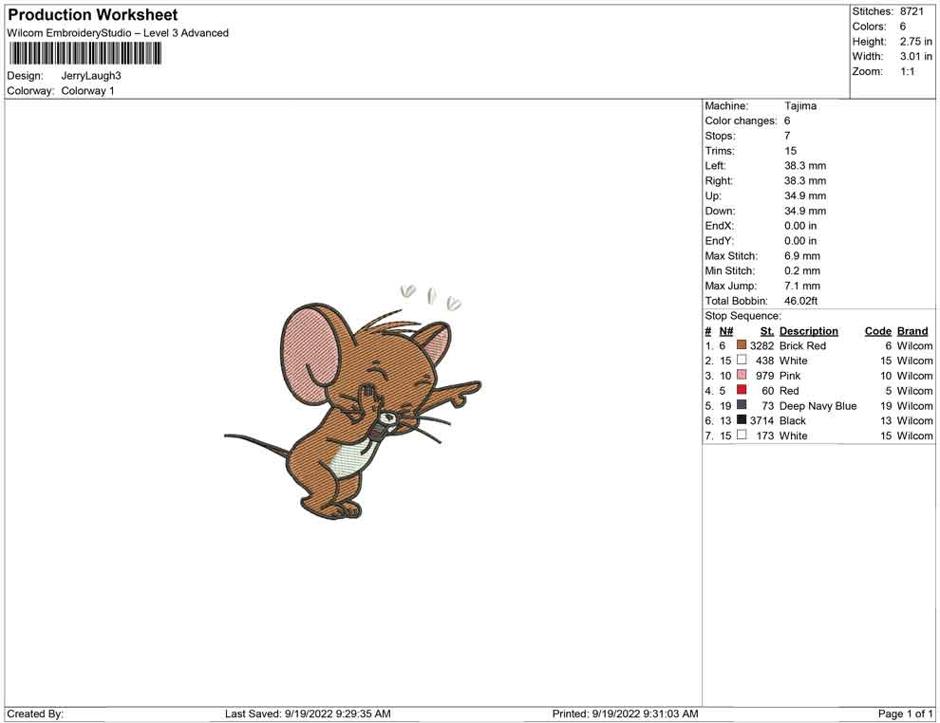Click the Code column header

tap(877, 331)
